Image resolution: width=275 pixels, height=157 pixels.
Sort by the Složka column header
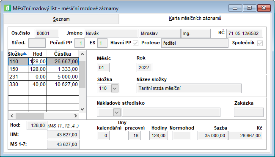(18, 54)
